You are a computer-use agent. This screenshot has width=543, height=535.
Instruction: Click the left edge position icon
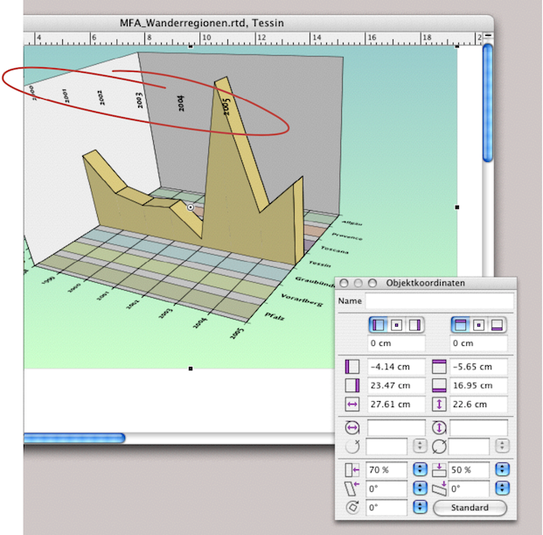[x=353, y=366]
